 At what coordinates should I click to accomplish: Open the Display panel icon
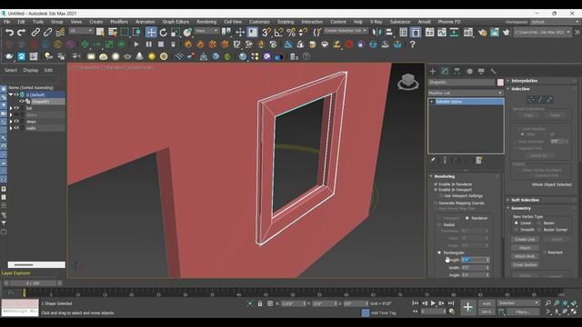[481, 71]
